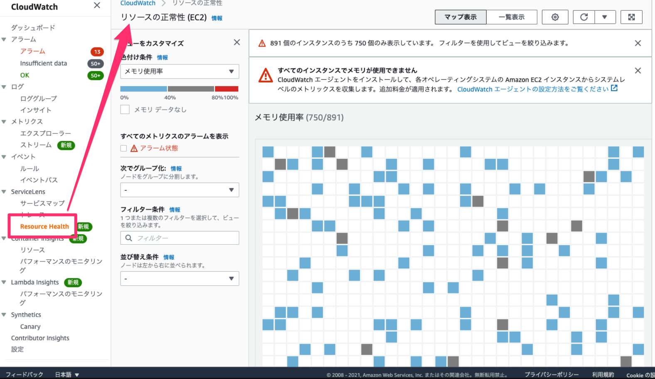The image size is (655, 379).
Task: Click the 新規 badge next to Lambda Insights
Action: click(x=73, y=283)
